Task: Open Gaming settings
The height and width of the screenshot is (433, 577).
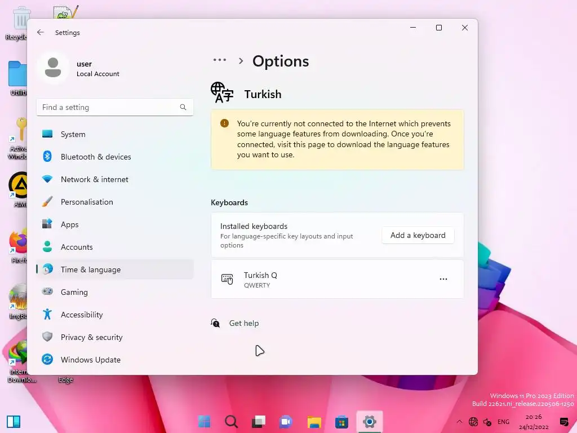Action: click(115, 292)
